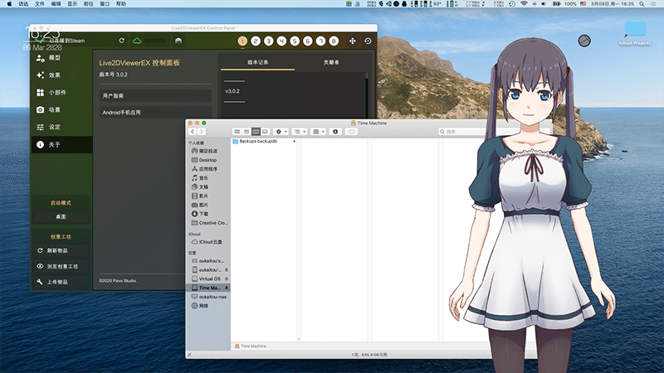This screenshot has width=664, height=373.
Task: Switch Finder to gallery view
Action: click(265, 132)
